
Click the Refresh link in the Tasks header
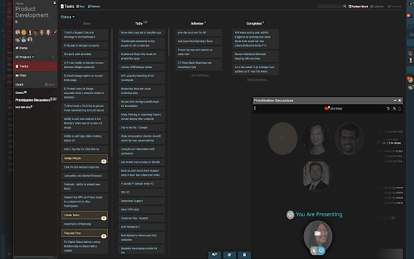coord(94,6)
